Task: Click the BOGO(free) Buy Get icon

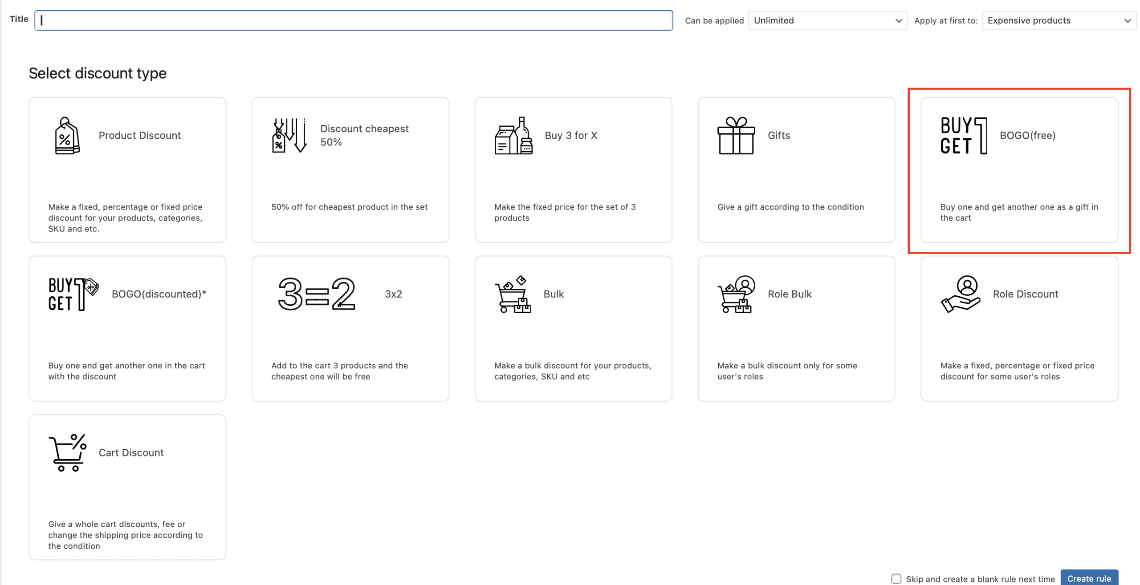Action: click(x=963, y=136)
